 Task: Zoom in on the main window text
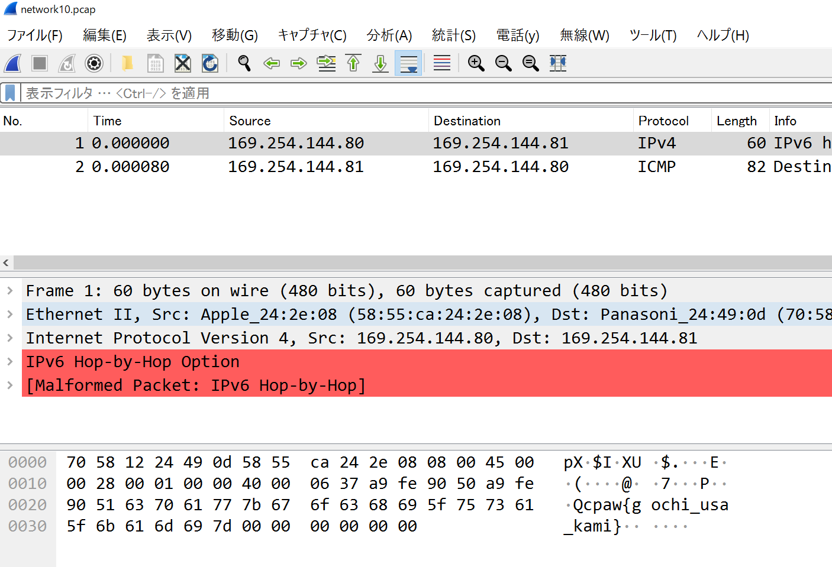coord(476,63)
